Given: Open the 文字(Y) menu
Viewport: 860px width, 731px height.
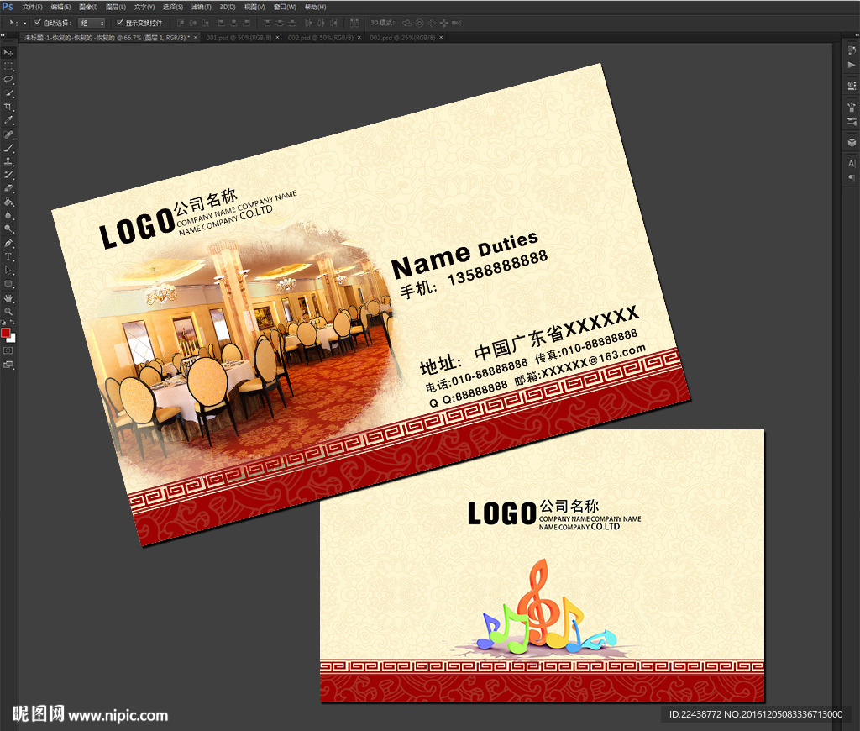Looking at the screenshot, I should click(144, 7).
